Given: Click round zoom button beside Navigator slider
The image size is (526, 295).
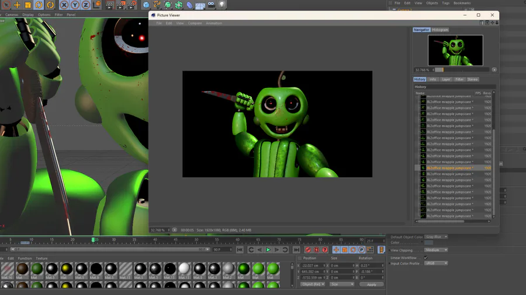Looking at the screenshot, I should tap(494, 70).
